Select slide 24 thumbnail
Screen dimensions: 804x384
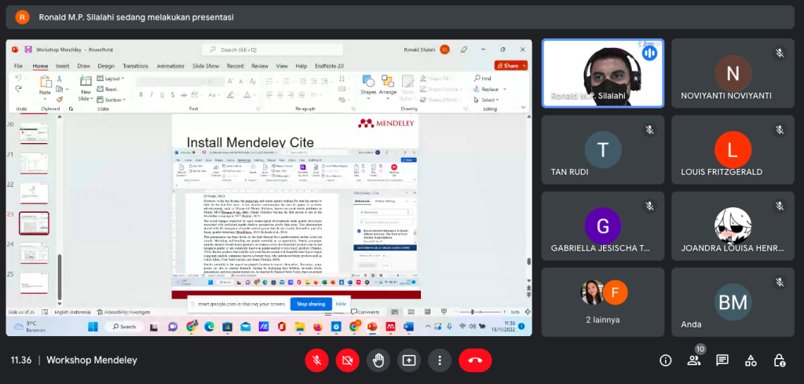point(34,254)
